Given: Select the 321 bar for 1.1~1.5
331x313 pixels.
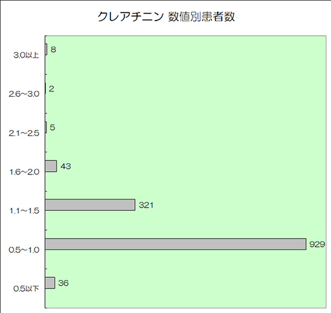Looking at the screenshot, I should (90, 205).
